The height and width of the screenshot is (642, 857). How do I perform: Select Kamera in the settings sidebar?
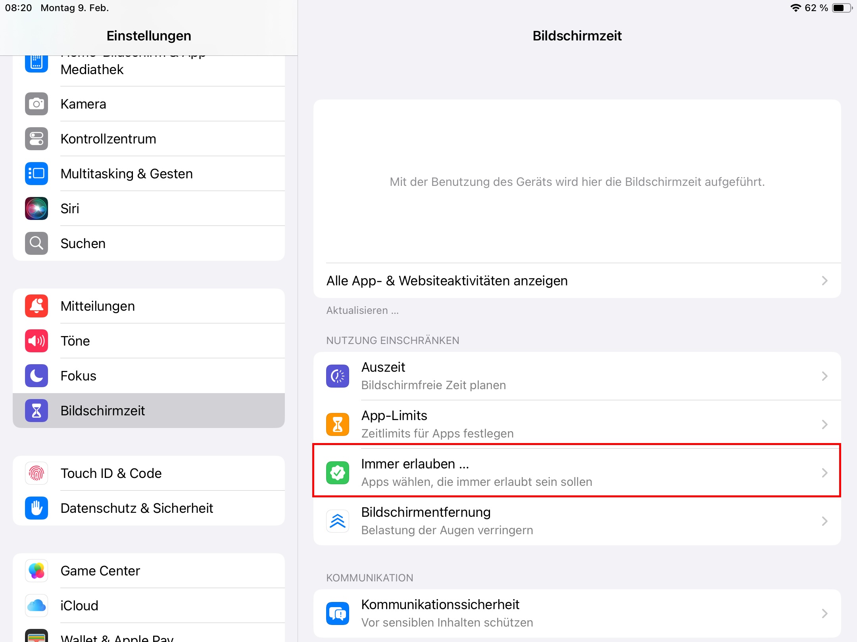pyautogui.click(x=149, y=104)
